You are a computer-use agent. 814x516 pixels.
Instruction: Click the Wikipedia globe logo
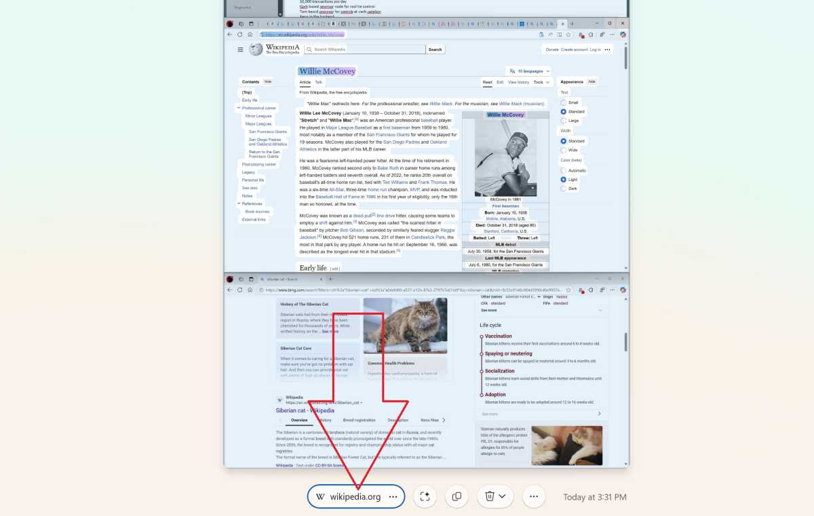coord(255,49)
